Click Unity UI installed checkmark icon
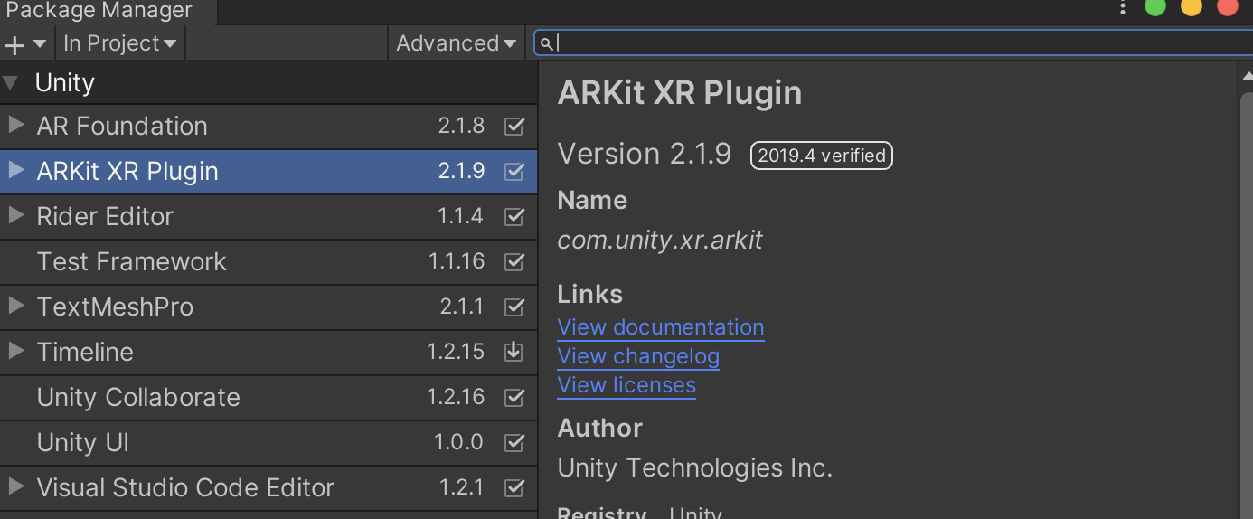Image resolution: width=1253 pixels, height=519 pixels. point(514,442)
